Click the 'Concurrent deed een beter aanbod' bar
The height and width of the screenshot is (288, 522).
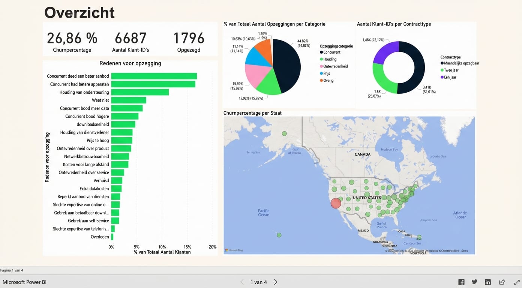coord(154,76)
